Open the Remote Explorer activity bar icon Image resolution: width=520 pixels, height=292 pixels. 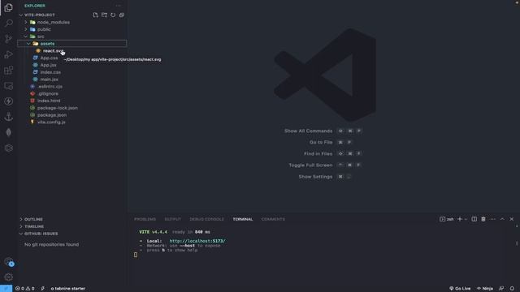9,86
